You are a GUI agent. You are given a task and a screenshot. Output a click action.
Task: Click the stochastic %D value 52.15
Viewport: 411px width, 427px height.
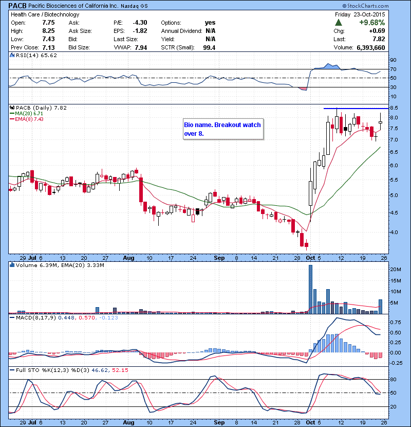coord(120,370)
